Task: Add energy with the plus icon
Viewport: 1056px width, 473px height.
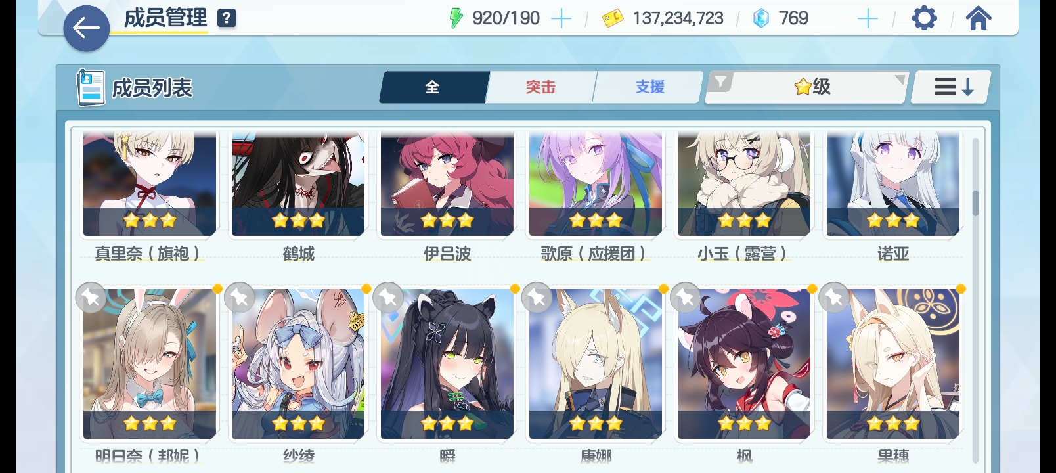Action: coord(561,18)
